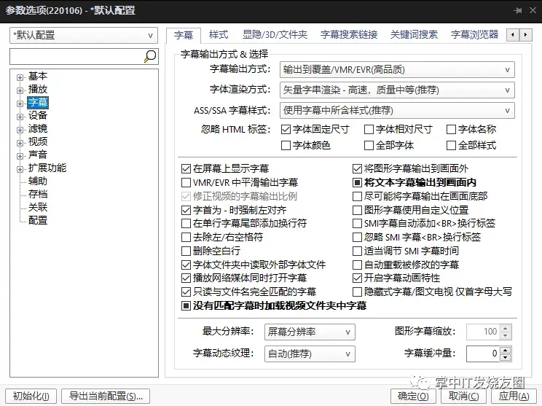Screen dimensions: 542x406
Task: Select 辅助 in the settings tree
Action: coord(38,181)
